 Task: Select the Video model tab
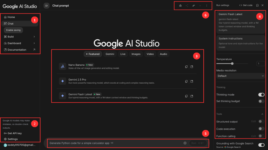[150, 54]
